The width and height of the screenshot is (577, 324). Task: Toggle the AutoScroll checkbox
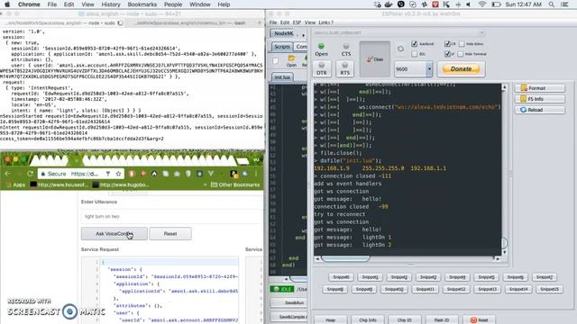[x=415, y=44]
